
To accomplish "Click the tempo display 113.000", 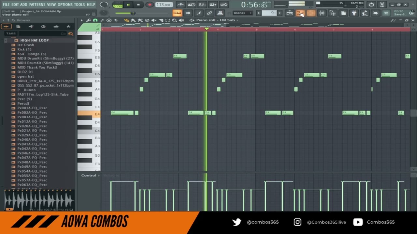I will pyautogui.click(x=164, y=5).
